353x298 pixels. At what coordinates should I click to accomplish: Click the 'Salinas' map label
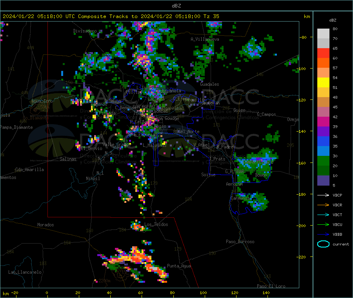tap(68, 159)
